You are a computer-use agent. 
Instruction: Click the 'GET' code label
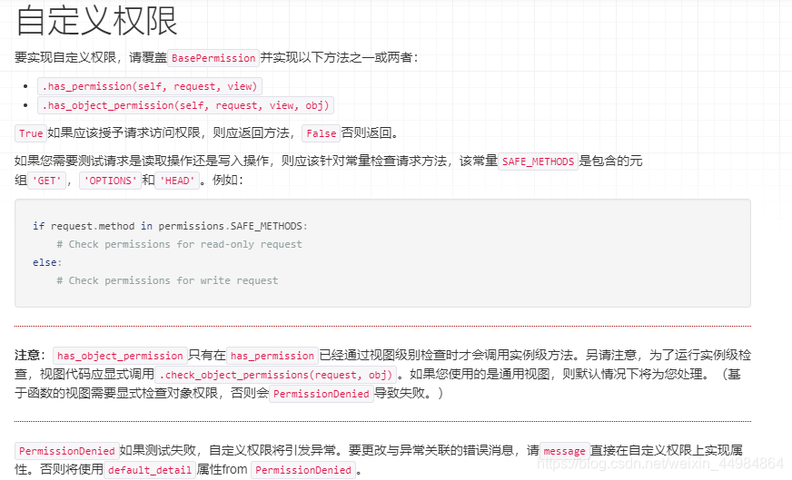[46, 181]
